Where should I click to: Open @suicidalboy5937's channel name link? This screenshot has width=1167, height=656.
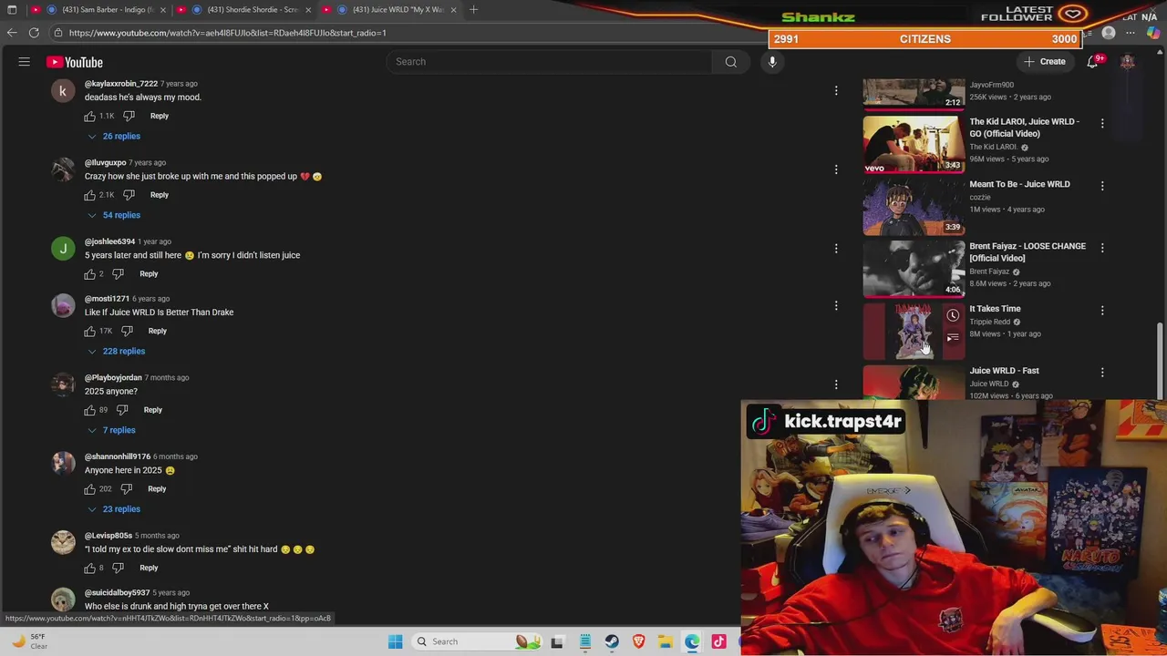117,593
